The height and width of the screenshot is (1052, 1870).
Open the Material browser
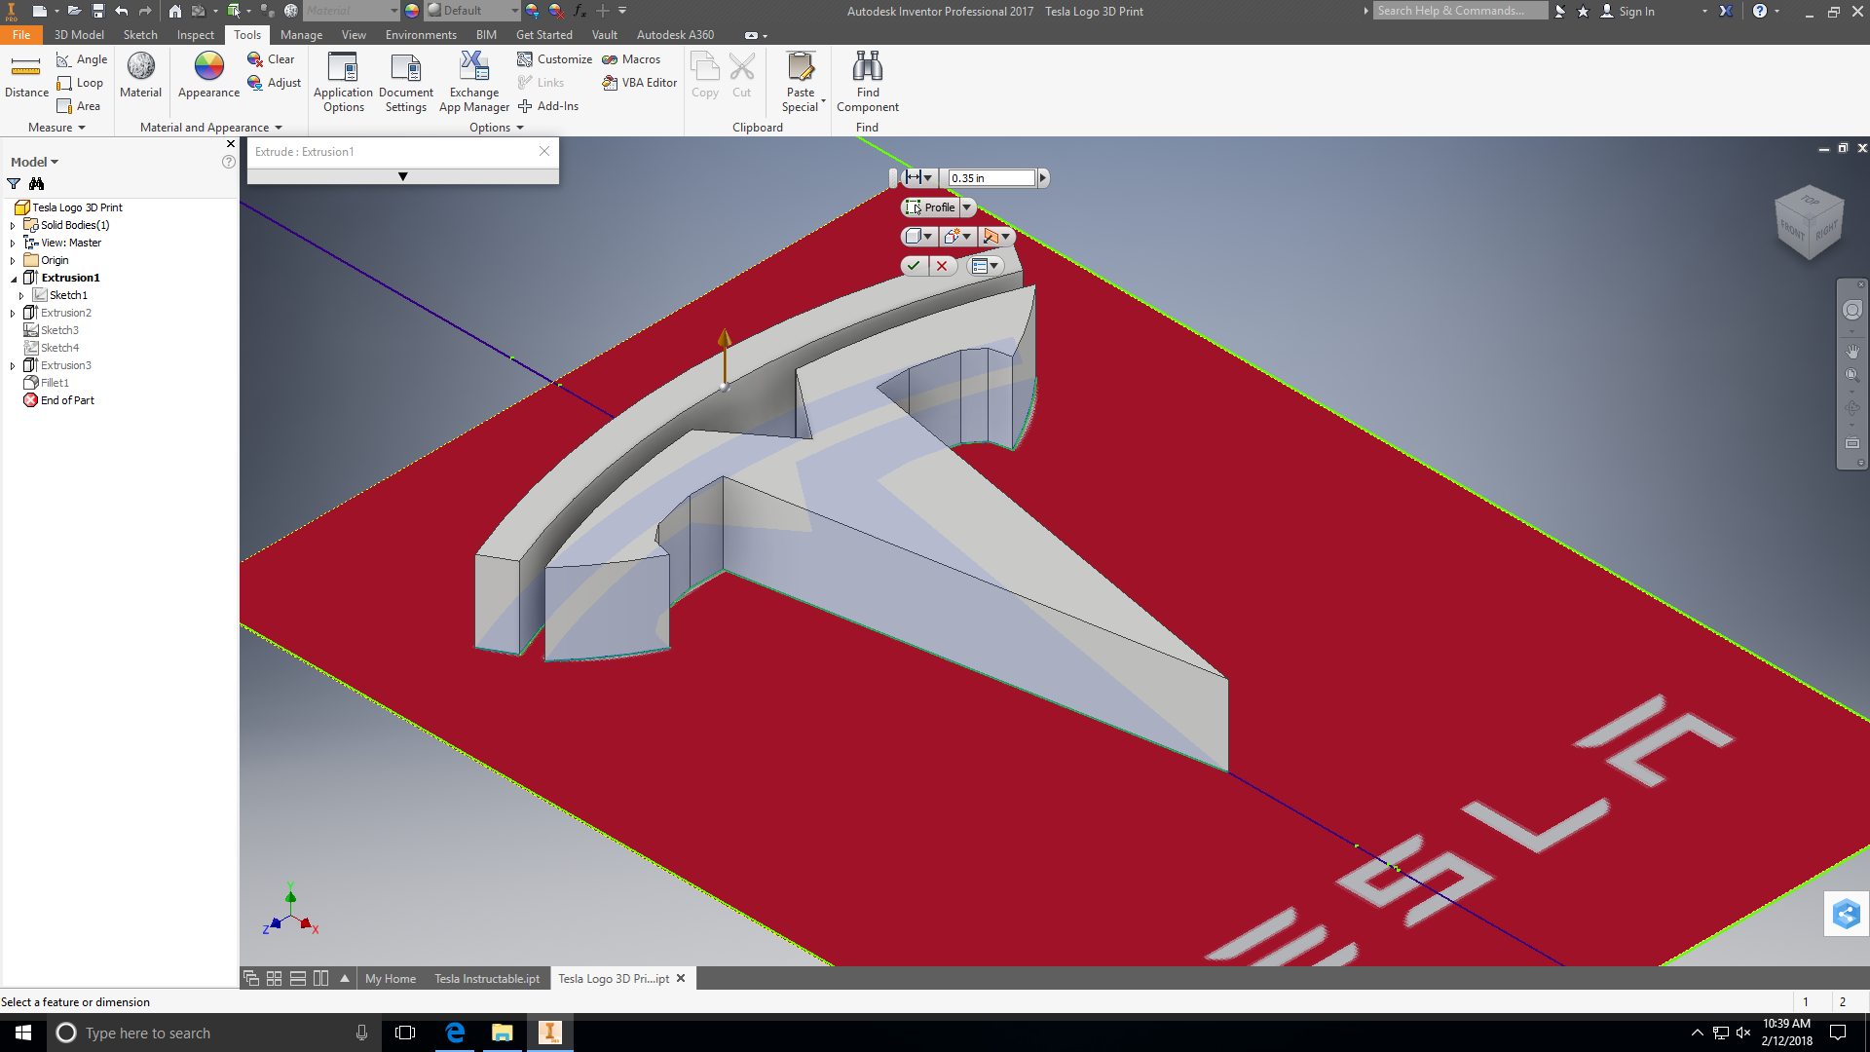click(140, 76)
